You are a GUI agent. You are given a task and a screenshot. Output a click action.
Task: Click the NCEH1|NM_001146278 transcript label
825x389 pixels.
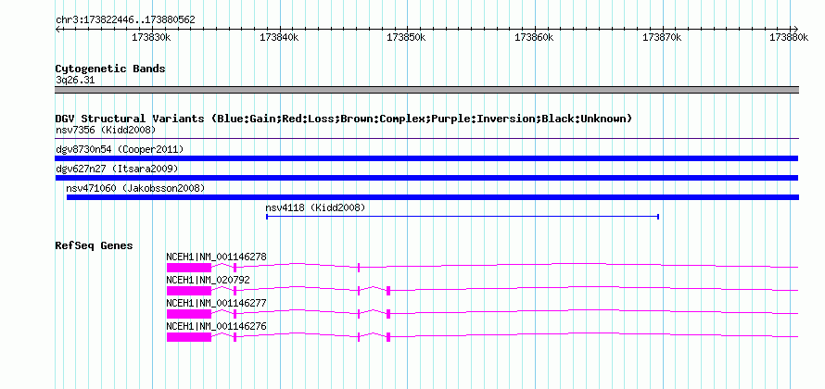point(216,257)
